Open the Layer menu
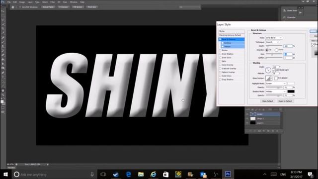The width and height of the screenshot is (318, 179). pos(30,2)
